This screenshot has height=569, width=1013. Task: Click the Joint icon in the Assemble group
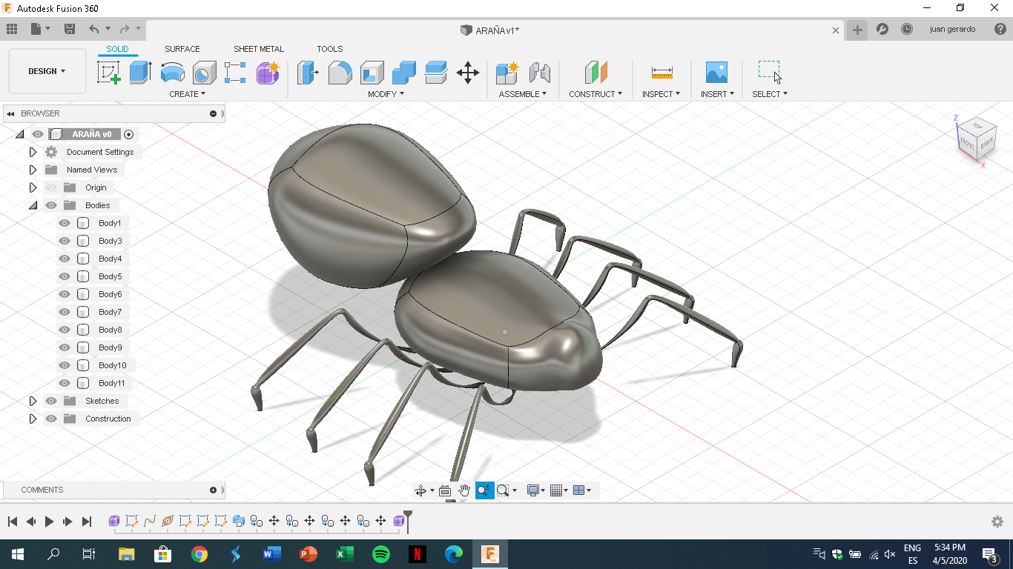[x=541, y=73]
